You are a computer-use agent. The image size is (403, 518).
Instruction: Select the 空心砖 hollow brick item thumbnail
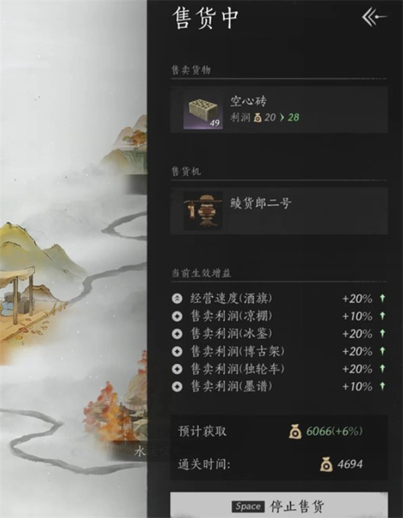coord(203,111)
